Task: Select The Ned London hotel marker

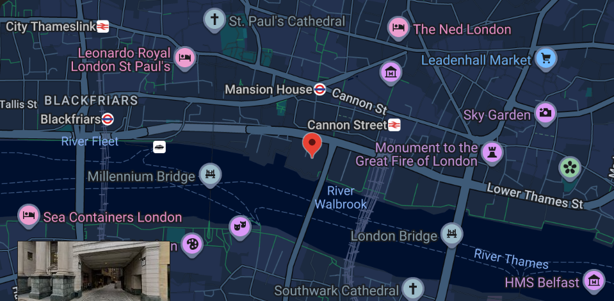Action: (x=398, y=28)
